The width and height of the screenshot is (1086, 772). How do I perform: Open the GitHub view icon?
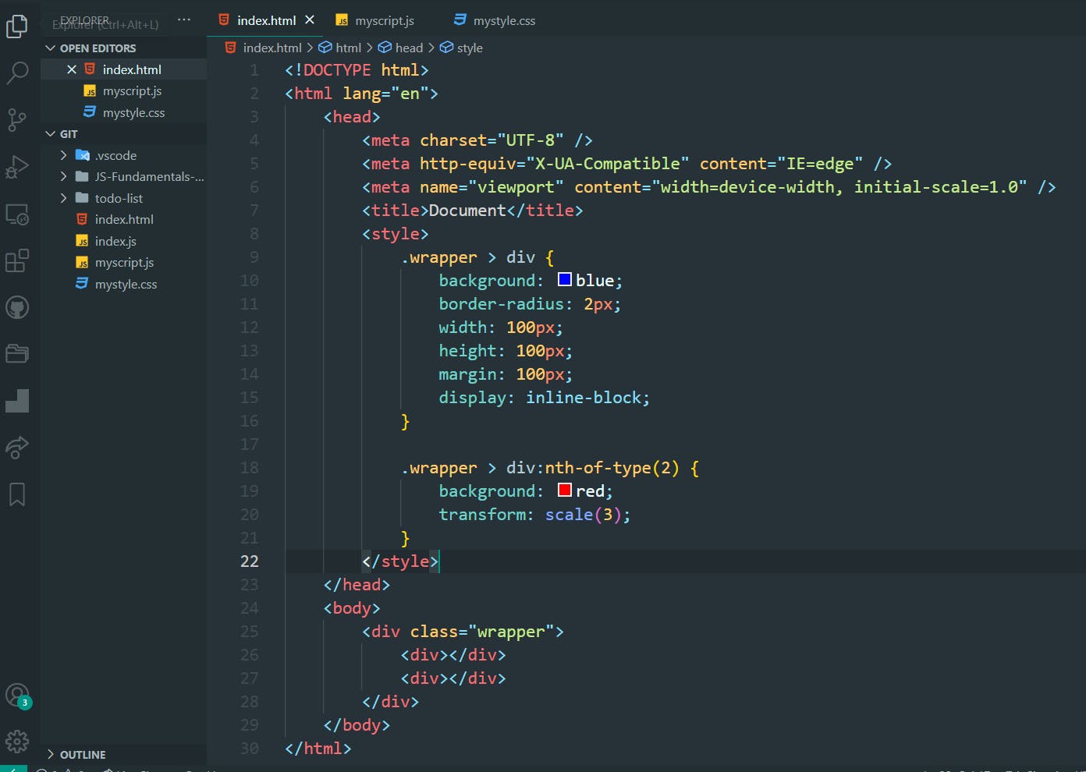click(17, 307)
